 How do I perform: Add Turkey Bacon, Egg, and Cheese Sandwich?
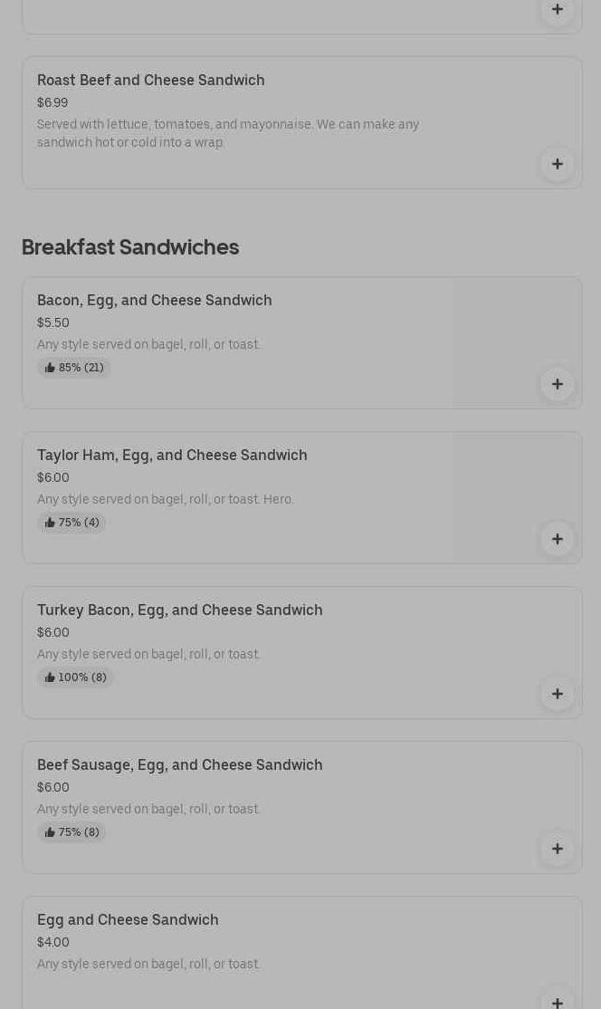tap(558, 694)
